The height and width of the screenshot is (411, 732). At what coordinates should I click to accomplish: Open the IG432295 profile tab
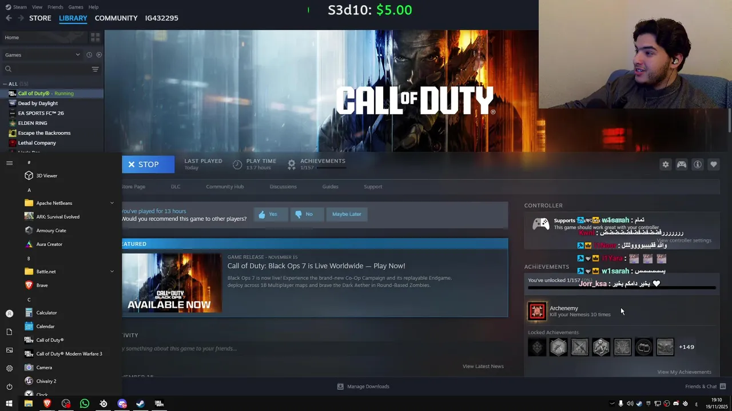(161, 18)
